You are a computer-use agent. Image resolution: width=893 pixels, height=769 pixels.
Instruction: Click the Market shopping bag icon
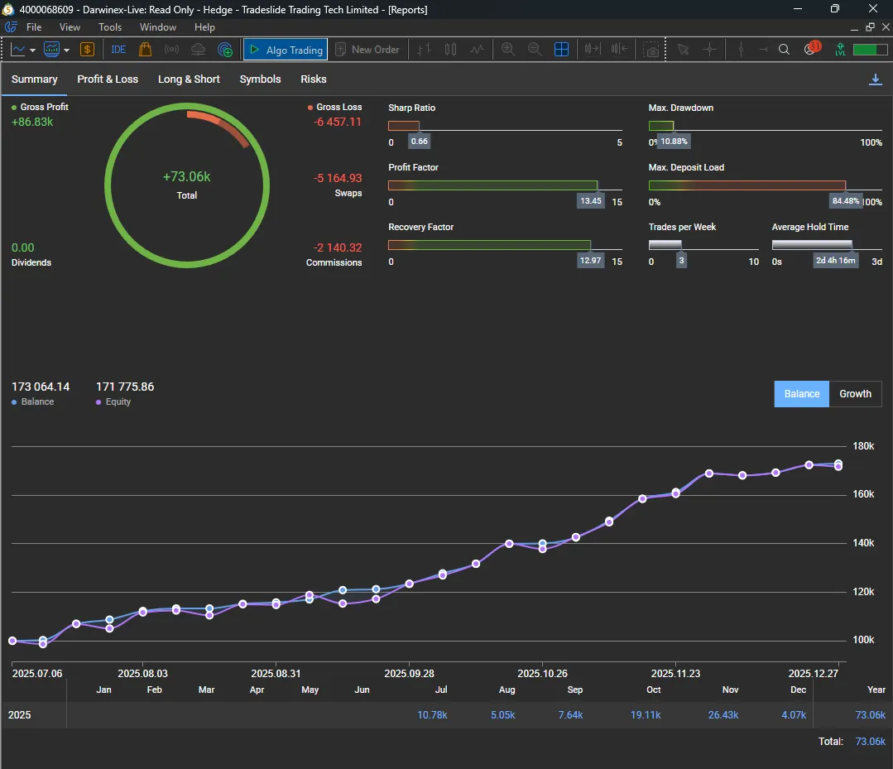coord(146,50)
